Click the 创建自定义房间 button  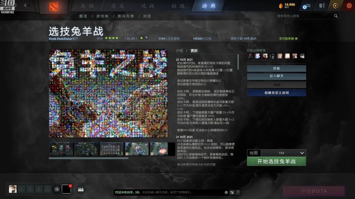(277, 93)
